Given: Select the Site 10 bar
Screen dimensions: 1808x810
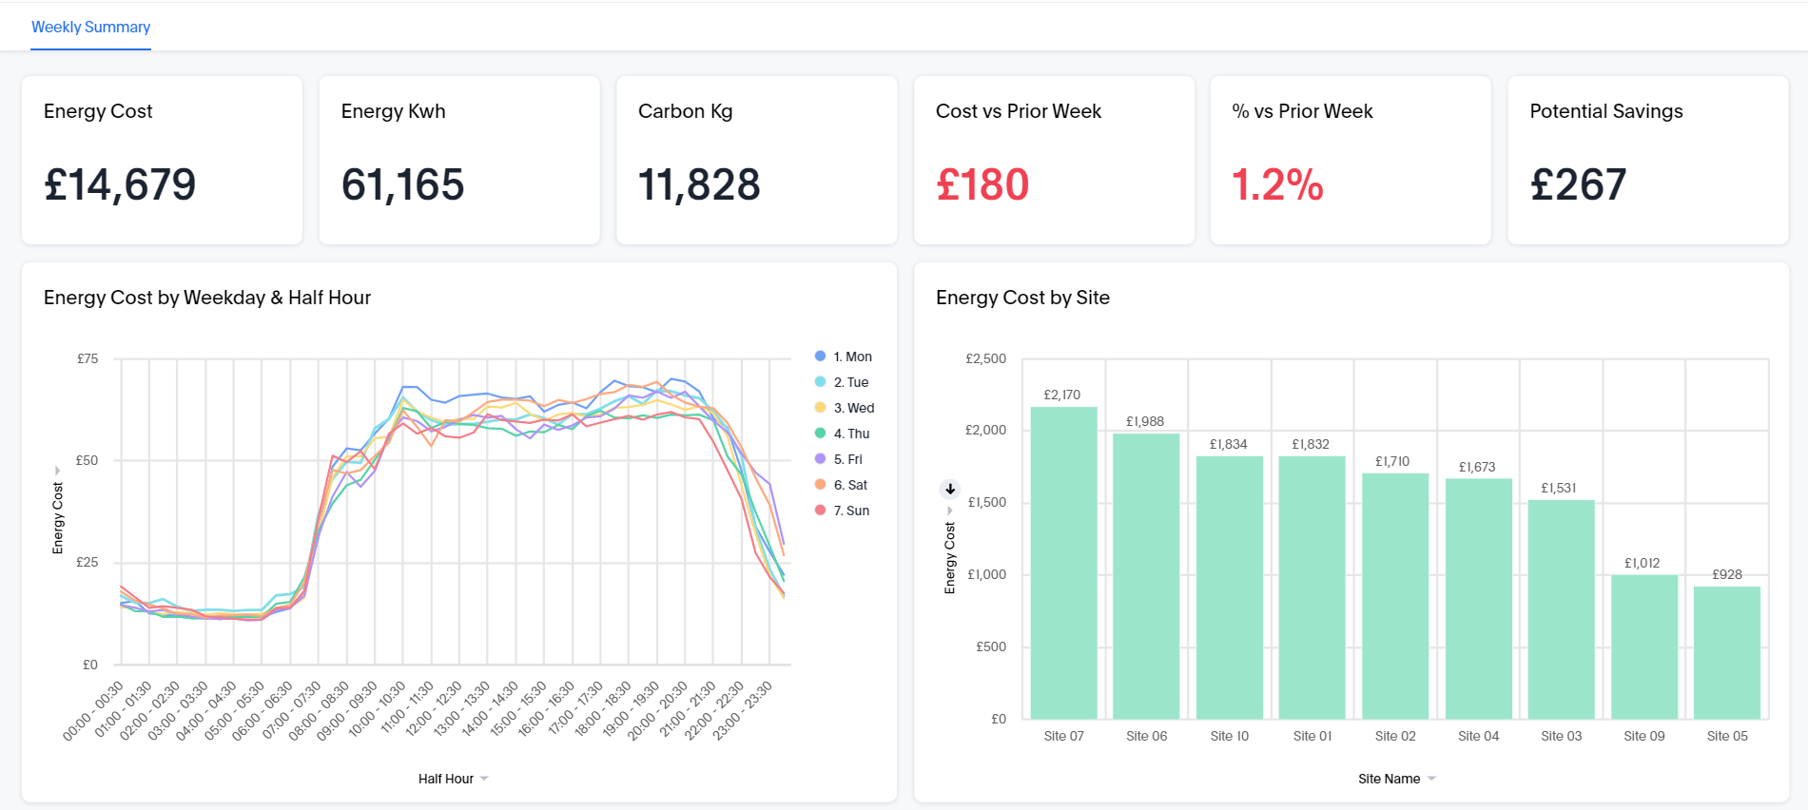Looking at the screenshot, I should pos(1229,588).
